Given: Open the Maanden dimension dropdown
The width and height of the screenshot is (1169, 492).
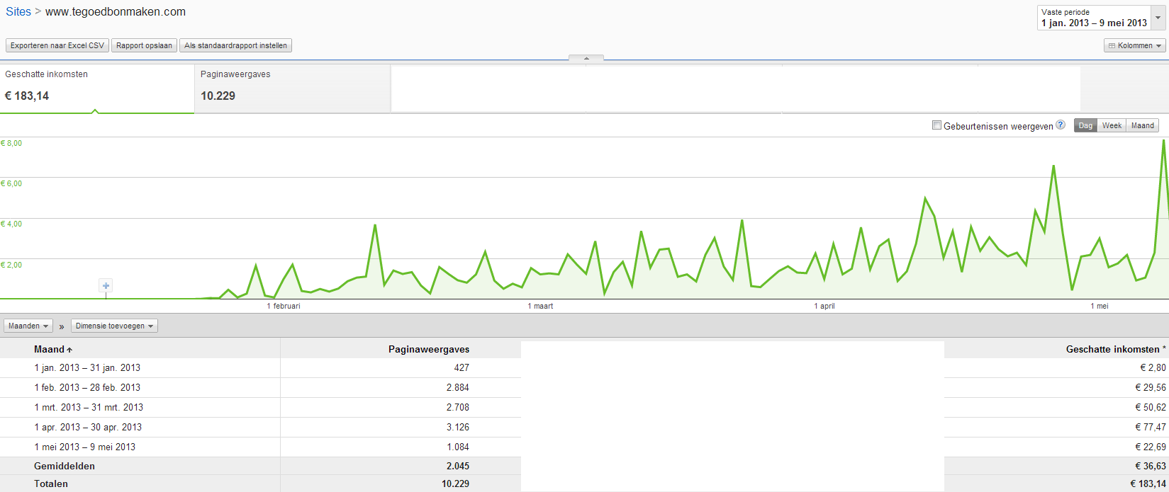Looking at the screenshot, I should (x=28, y=326).
